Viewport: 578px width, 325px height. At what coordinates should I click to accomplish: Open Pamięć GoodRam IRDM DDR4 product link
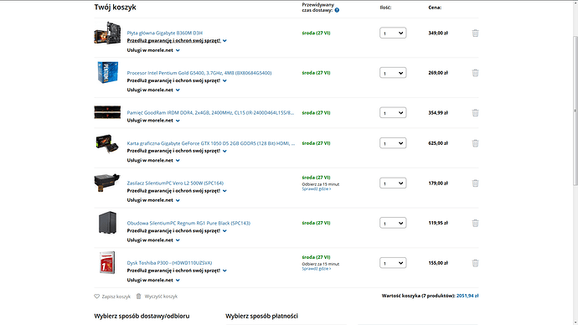click(x=210, y=113)
